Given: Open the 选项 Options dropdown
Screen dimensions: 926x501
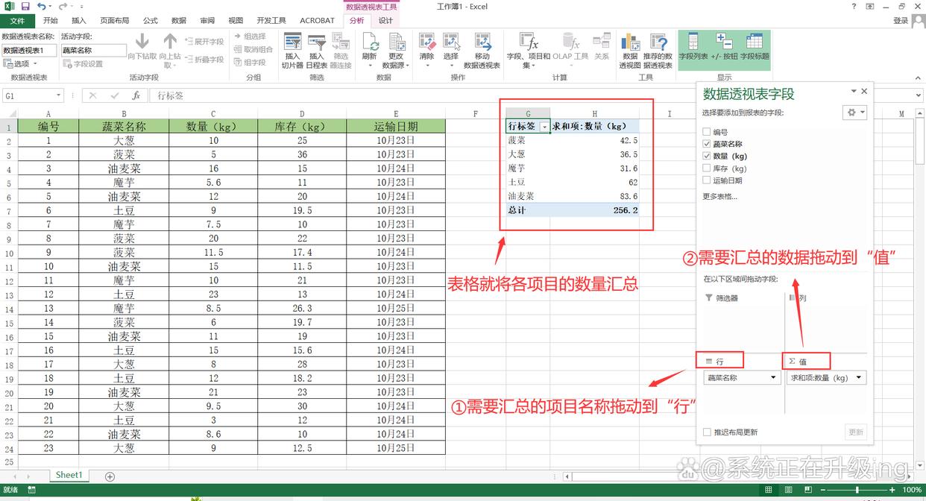Looking at the screenshot, I should (x=20, y=64).
